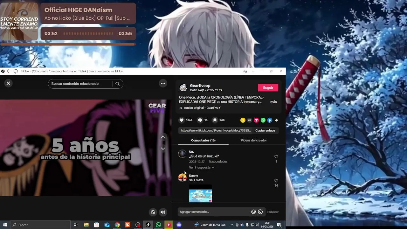Open commenter Un.'s avatar

click(183, 154)
